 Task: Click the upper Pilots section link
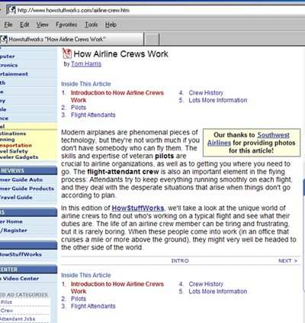coord(79,108)
